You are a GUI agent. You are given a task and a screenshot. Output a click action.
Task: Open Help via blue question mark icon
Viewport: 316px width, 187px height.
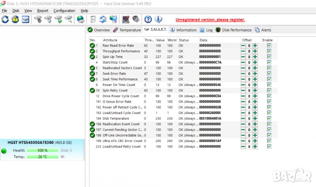tap(148, 19)
